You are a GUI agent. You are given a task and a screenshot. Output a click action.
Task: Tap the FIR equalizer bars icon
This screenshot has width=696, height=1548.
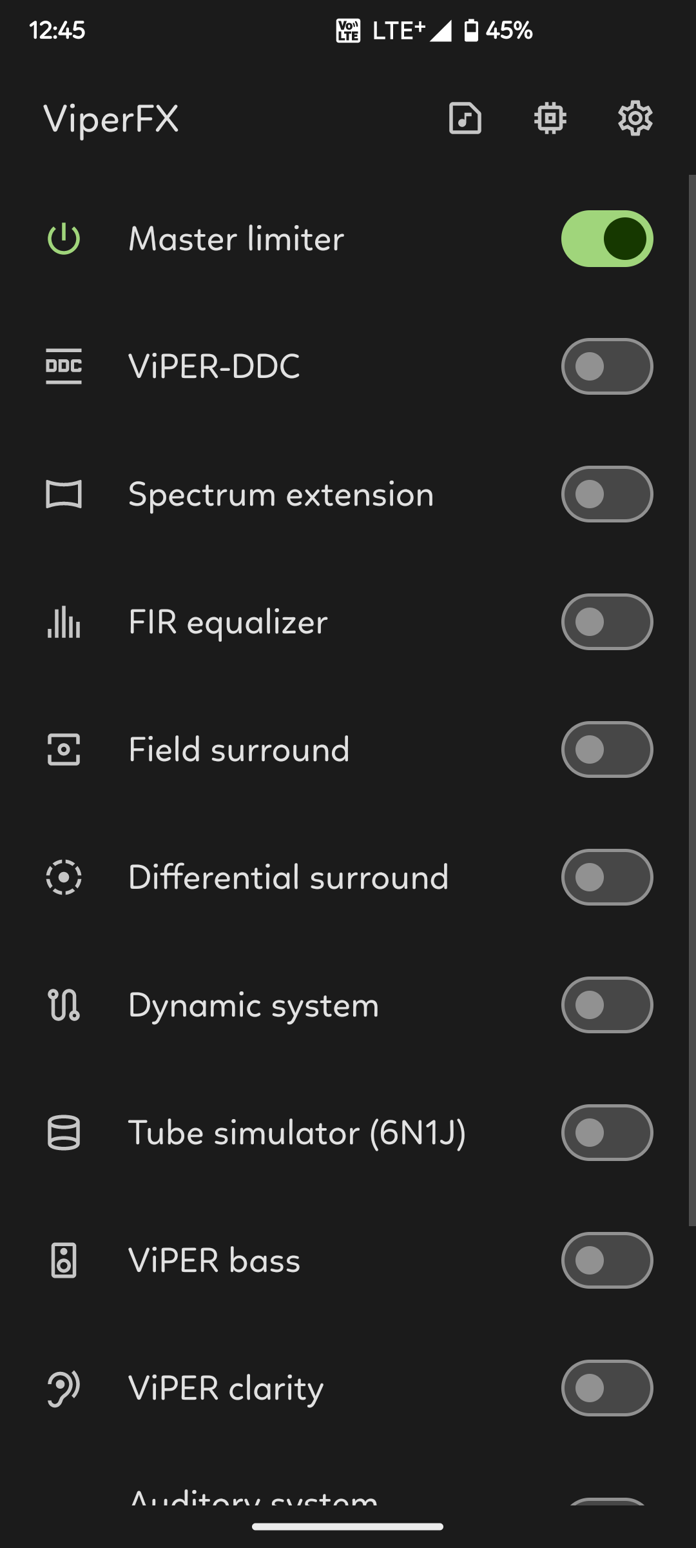tap(64, 622)
